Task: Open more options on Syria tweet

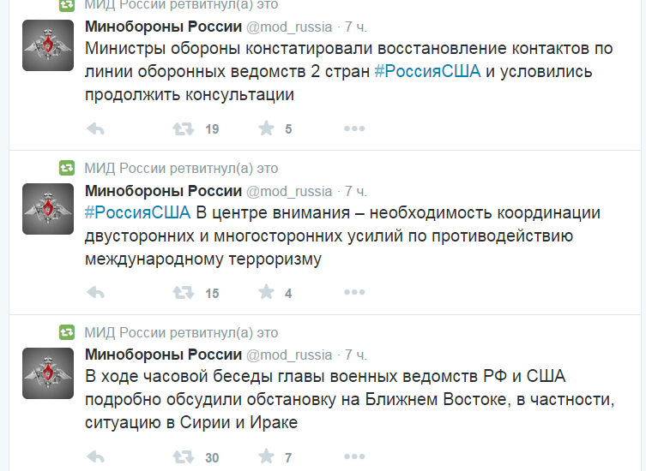Action: (354, 457)
